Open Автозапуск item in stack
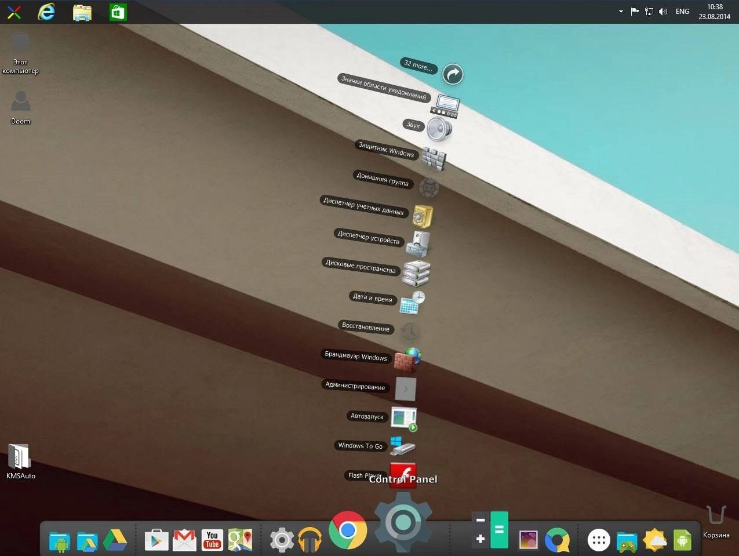Viewport: 739px width, 556px height. click(x=404, y=419)
